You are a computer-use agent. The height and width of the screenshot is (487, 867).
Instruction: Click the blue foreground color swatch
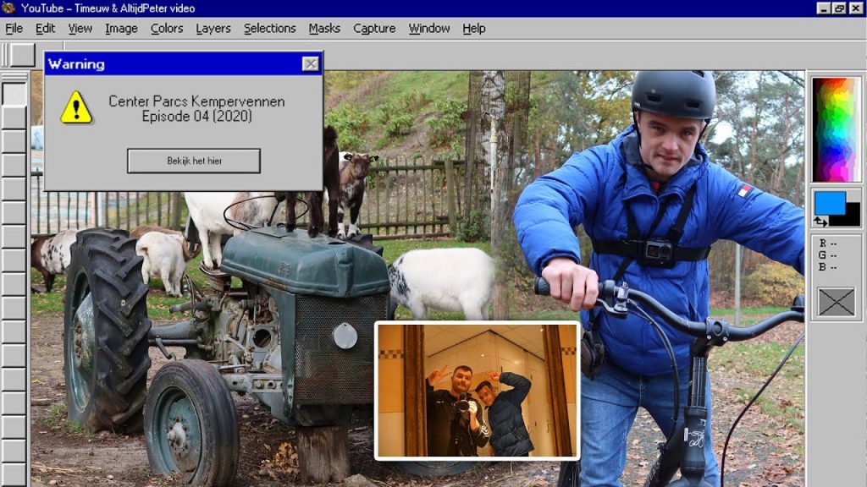coord(829,203)
